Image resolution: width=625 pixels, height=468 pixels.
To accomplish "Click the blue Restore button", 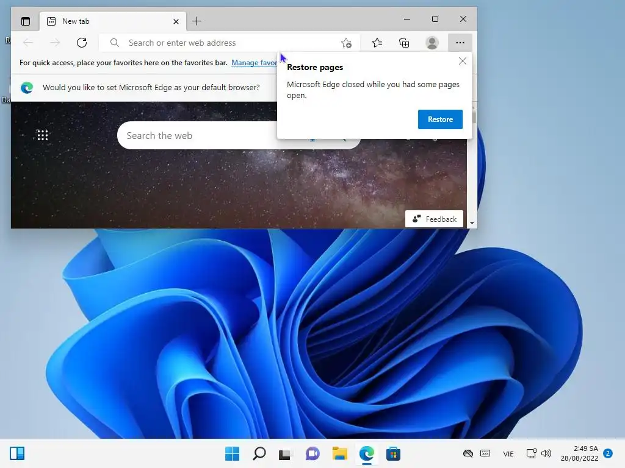I will click(440, 119).
